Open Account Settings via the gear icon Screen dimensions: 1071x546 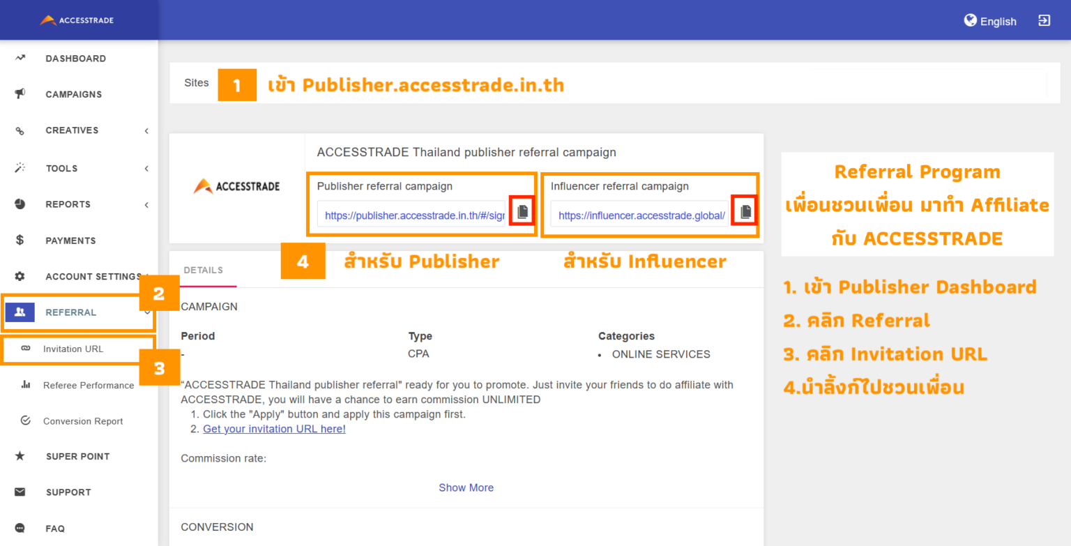coord(19,276)
